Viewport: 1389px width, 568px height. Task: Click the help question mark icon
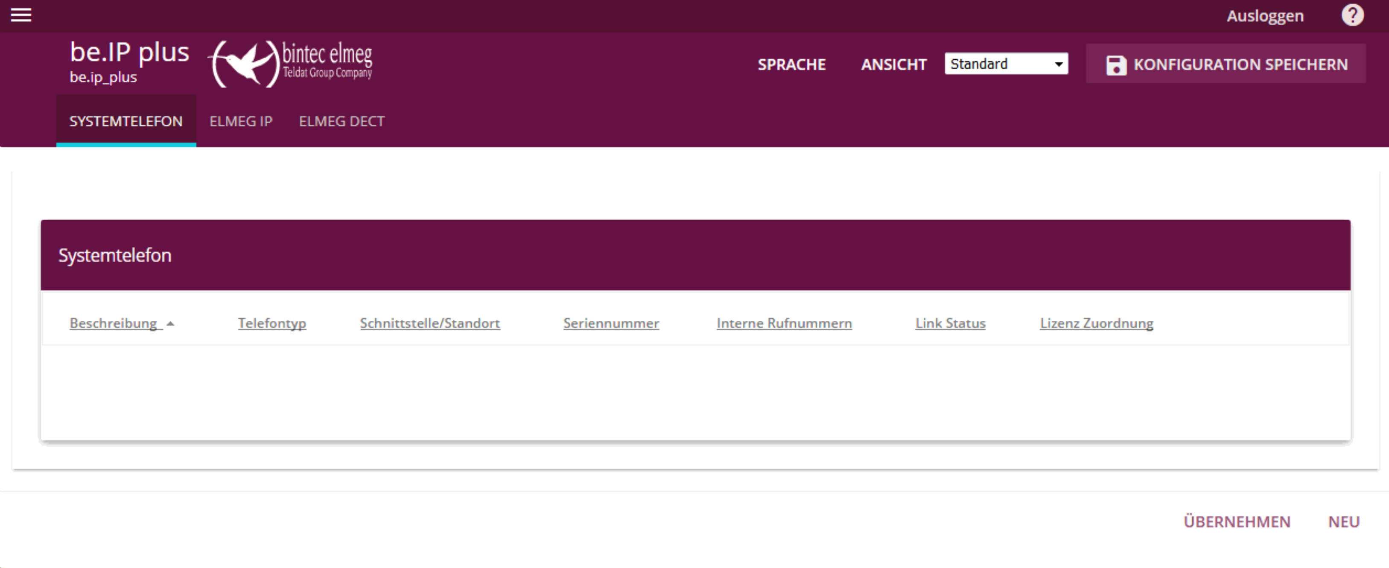click(1352, 15)
